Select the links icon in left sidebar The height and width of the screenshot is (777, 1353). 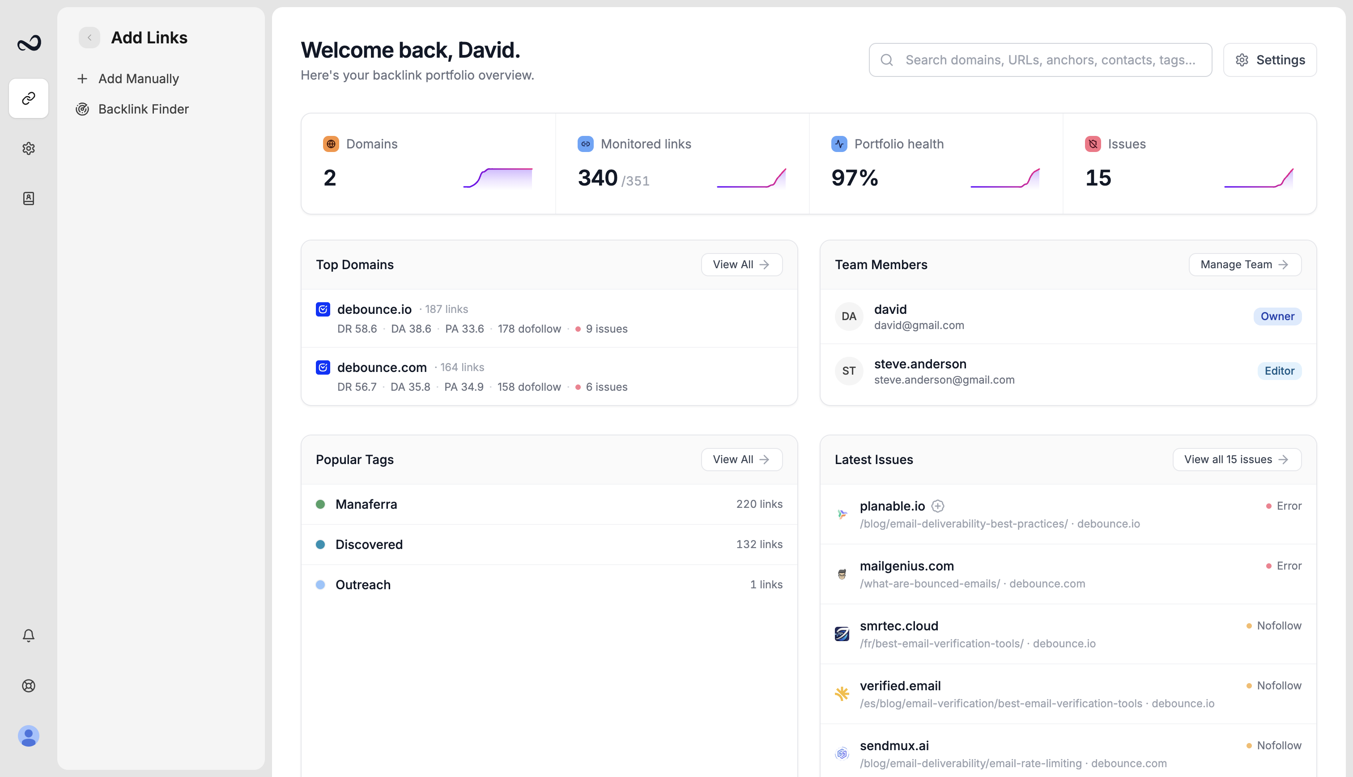29,98
